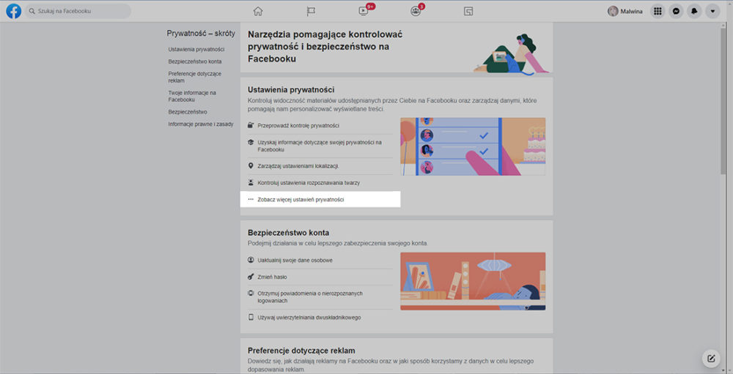Viewport: 733px width, 374px height.
Task: Open Zobacz więcej ustawień prywatności
Action: [320, 199]
